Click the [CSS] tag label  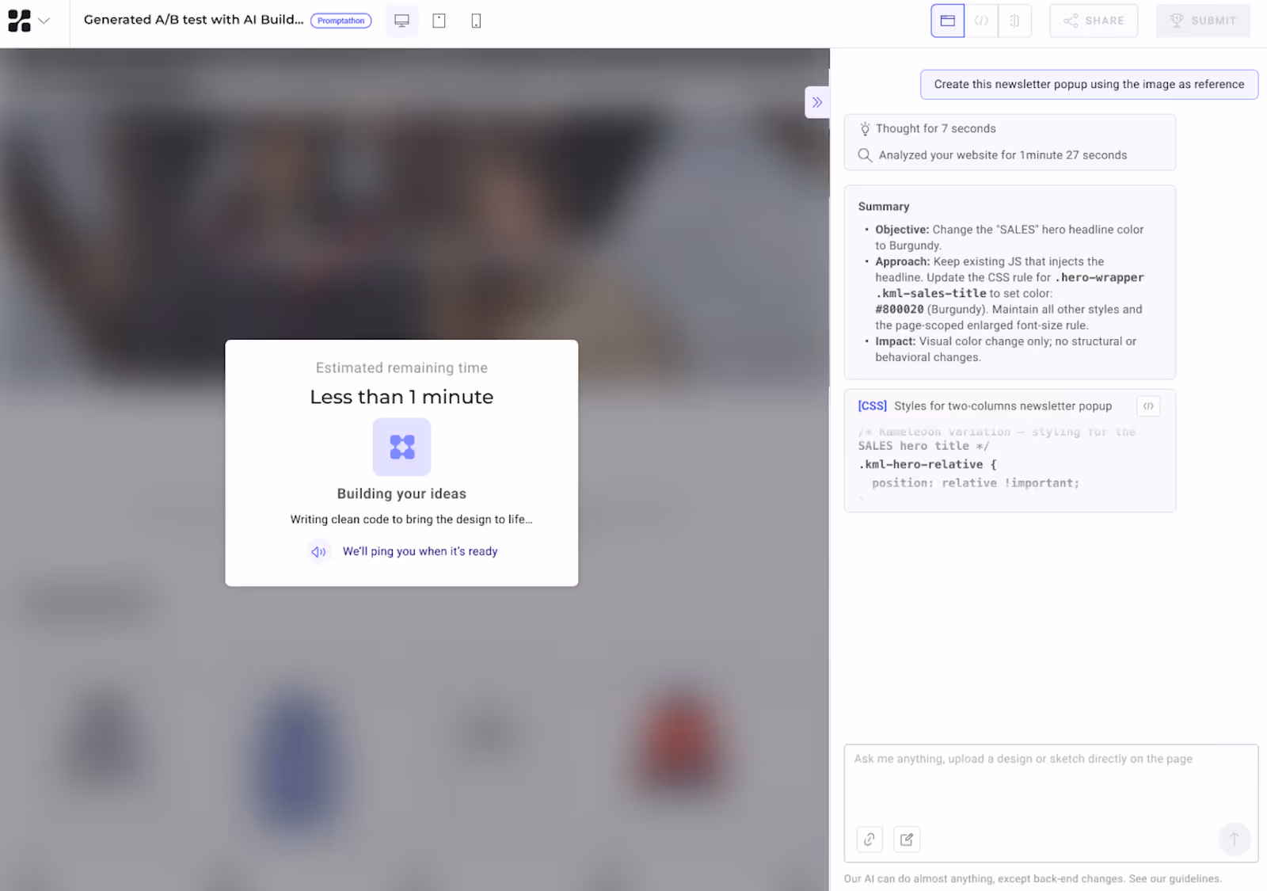coord(873,406)
